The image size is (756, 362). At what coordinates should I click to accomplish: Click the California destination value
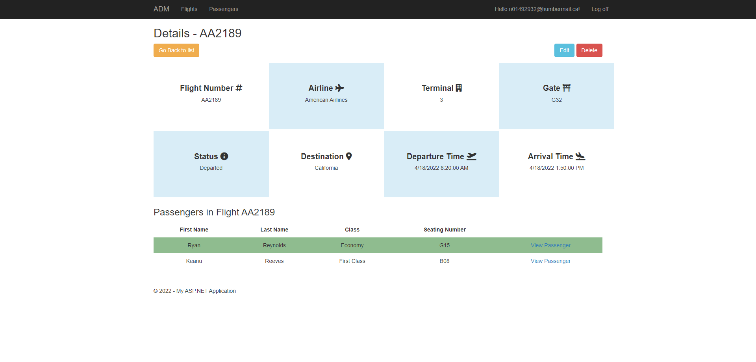click(x=326, y=168)
